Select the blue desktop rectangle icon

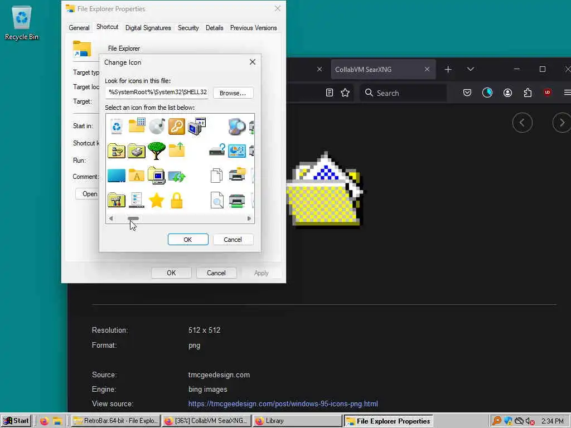click(x=117, y=176)
